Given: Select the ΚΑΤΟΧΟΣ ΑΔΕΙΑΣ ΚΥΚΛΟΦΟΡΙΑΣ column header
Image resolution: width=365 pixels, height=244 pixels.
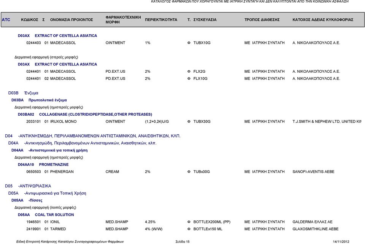Looking at the screenshot, I should 323,19.
